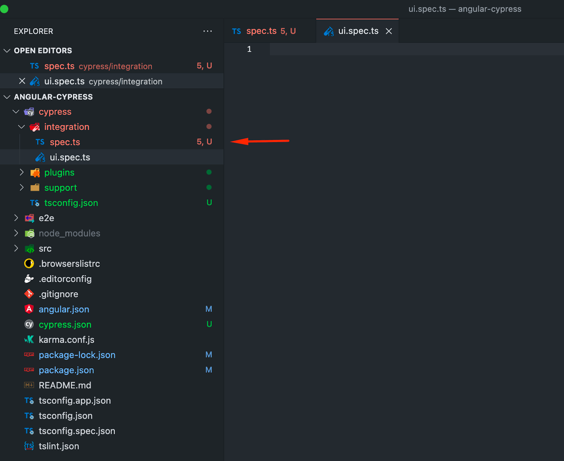Expand the support folder chevron
Image resolution: width=564 pixels, height=461 pixels.
point(22,187)
